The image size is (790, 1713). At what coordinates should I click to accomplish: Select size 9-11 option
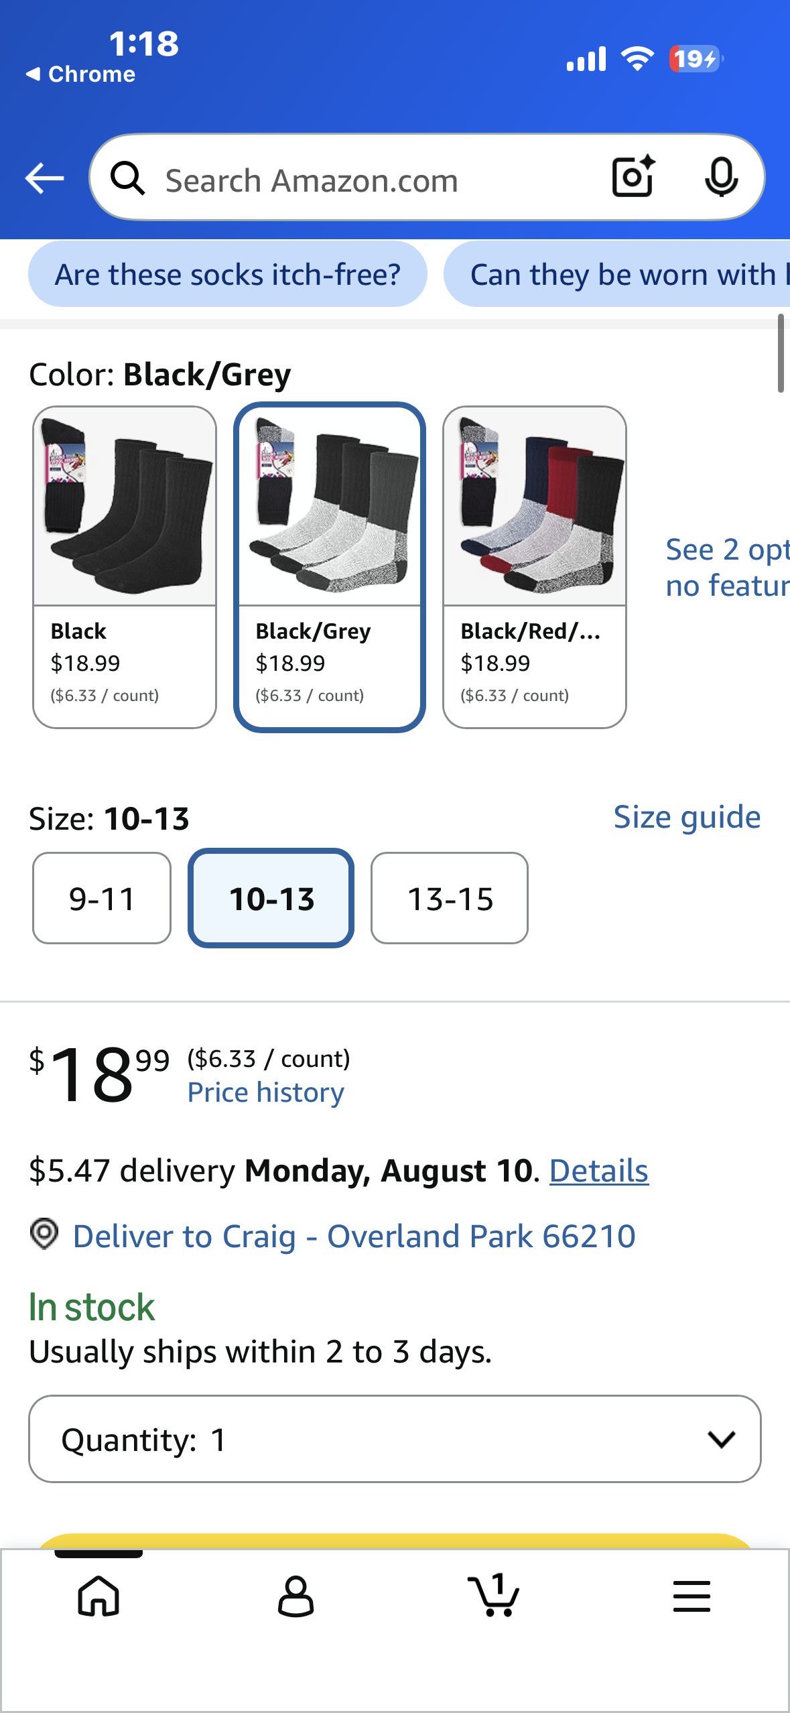coord(102,898)
